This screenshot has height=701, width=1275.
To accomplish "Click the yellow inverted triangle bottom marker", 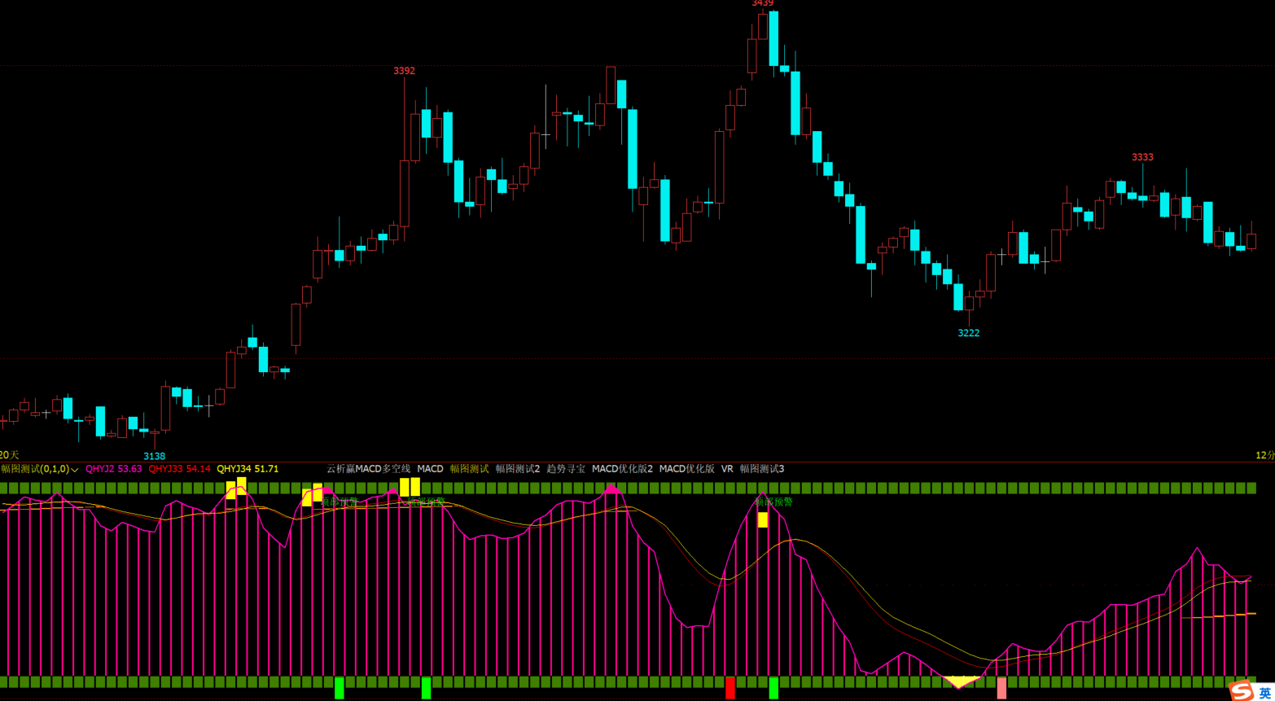I will click(962, 681).
